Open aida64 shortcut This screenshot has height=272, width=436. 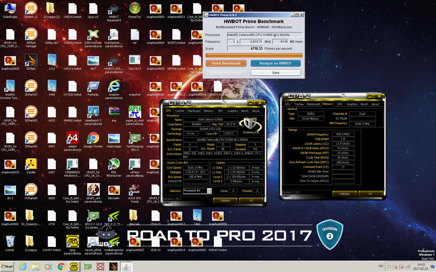[72, 141]
